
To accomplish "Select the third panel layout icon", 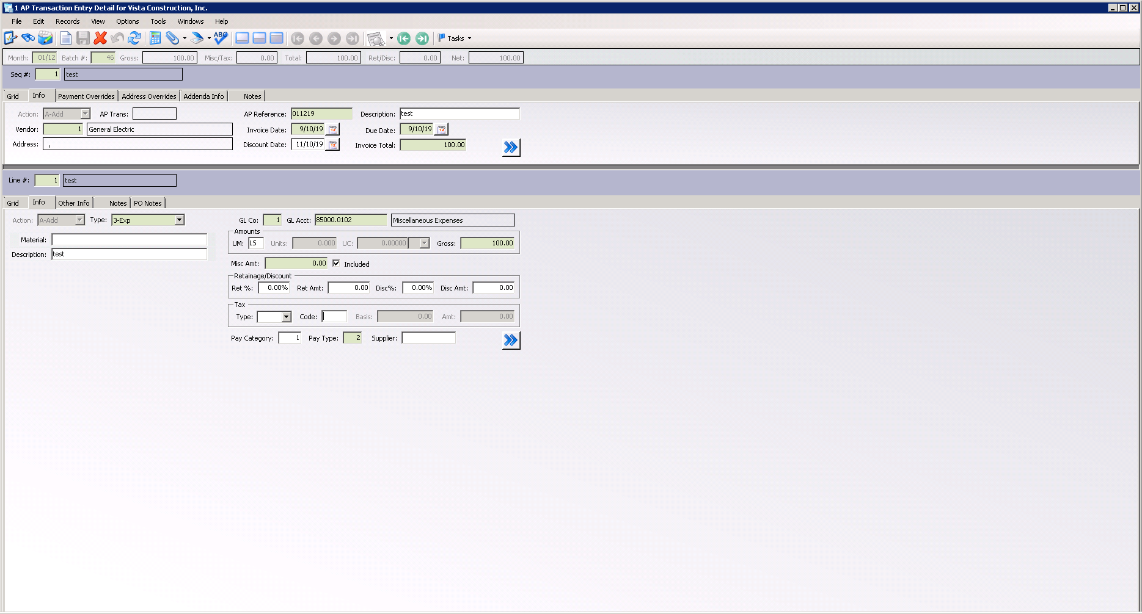I will pos(276,38).
